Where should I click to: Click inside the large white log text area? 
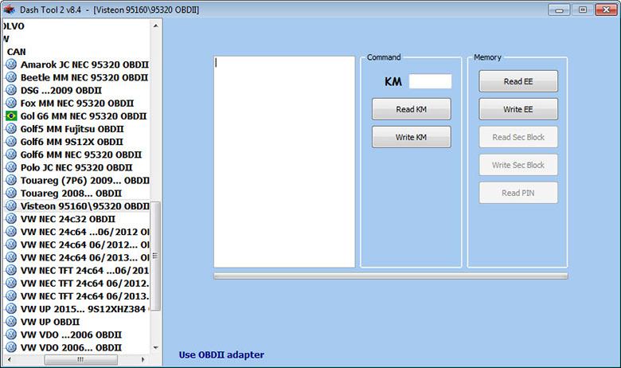click(x=284, y=162)
